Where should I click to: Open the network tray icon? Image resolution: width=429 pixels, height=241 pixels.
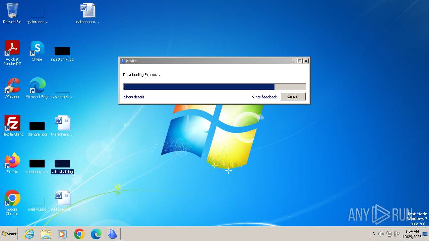click(389, 234)
